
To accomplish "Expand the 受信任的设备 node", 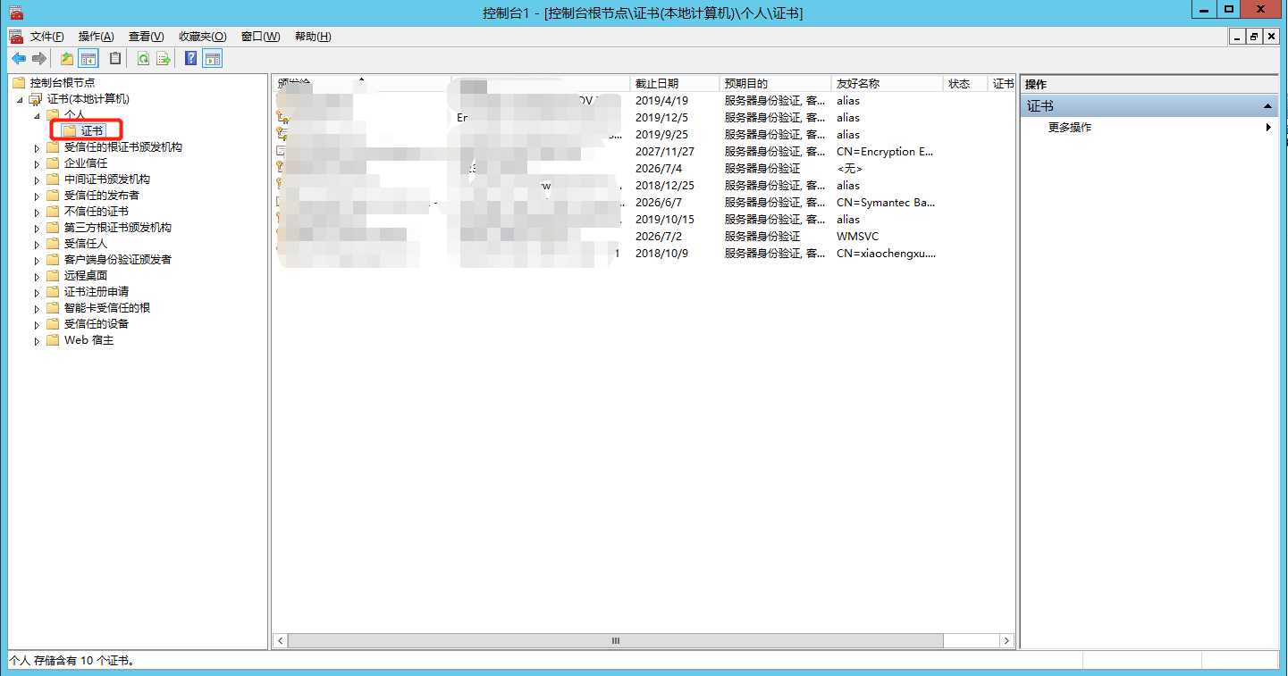I will coord(37,324).
